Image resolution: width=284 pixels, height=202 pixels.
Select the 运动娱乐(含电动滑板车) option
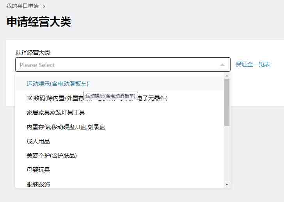click(x=119, y=83)
